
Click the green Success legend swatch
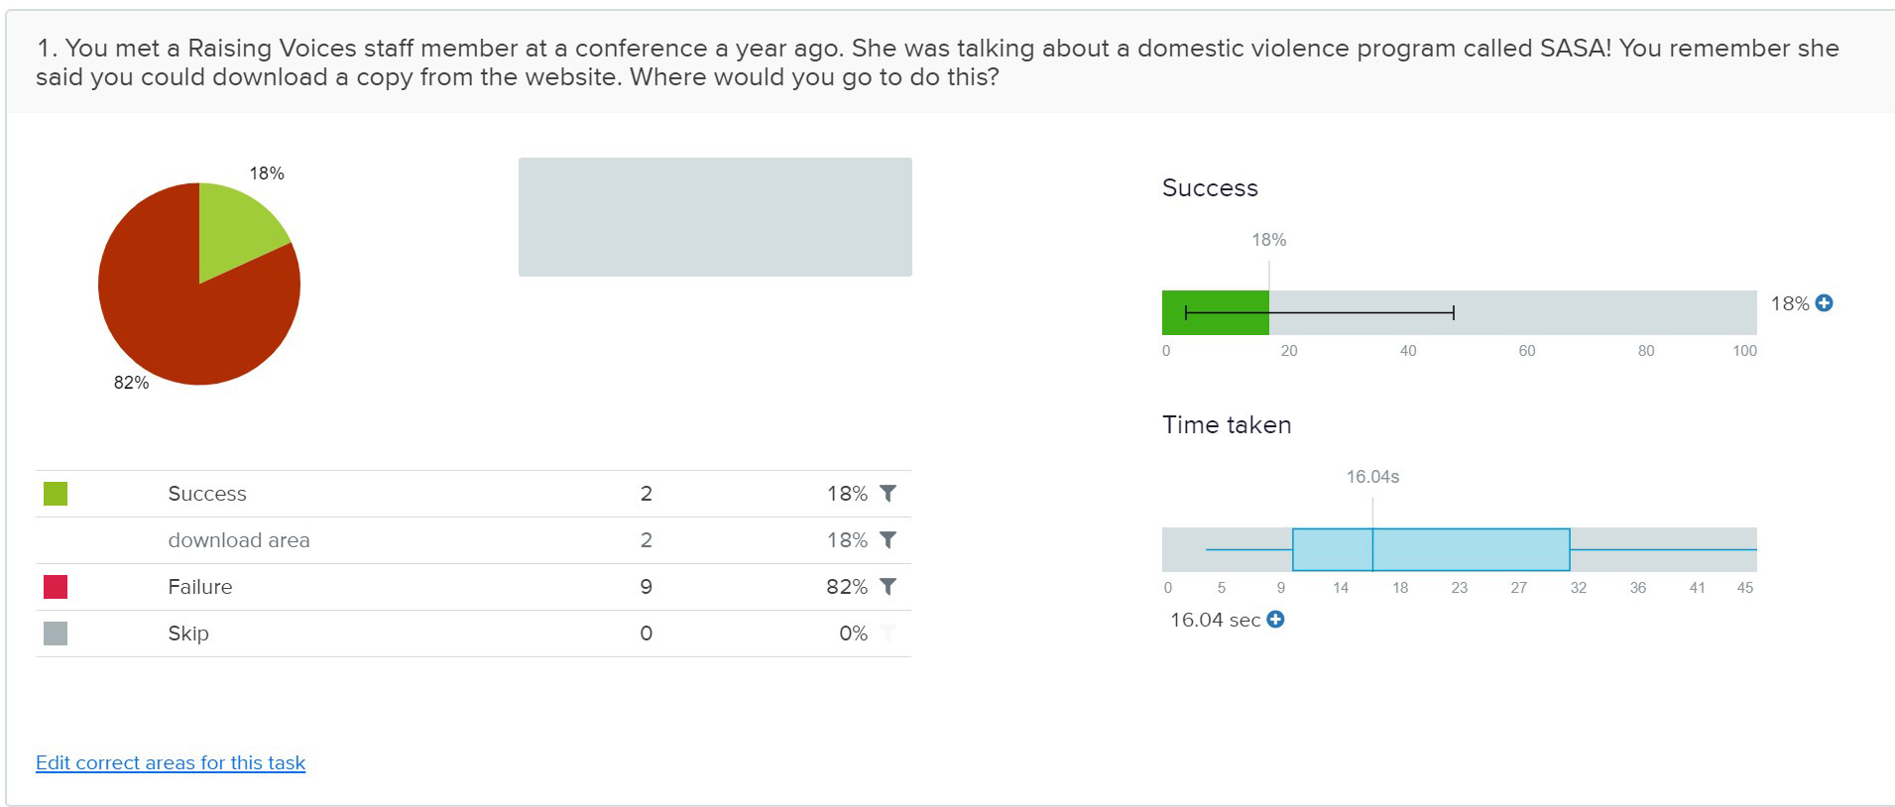coord(56,494)
